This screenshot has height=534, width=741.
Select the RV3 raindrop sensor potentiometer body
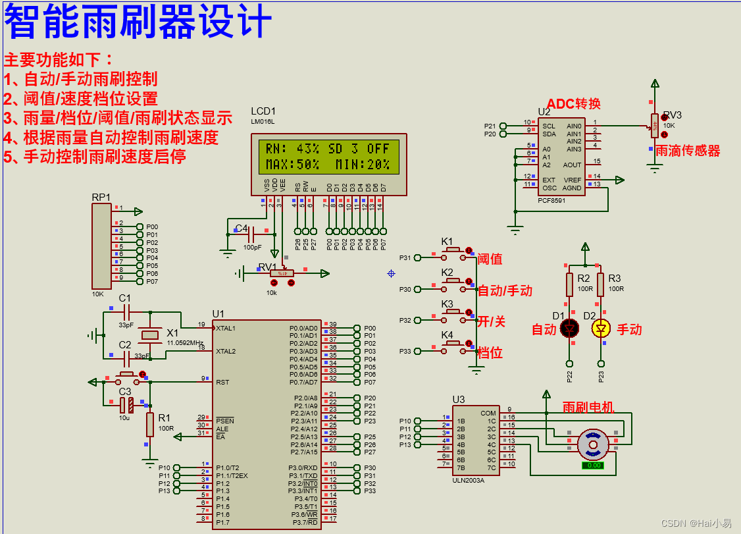655,125
